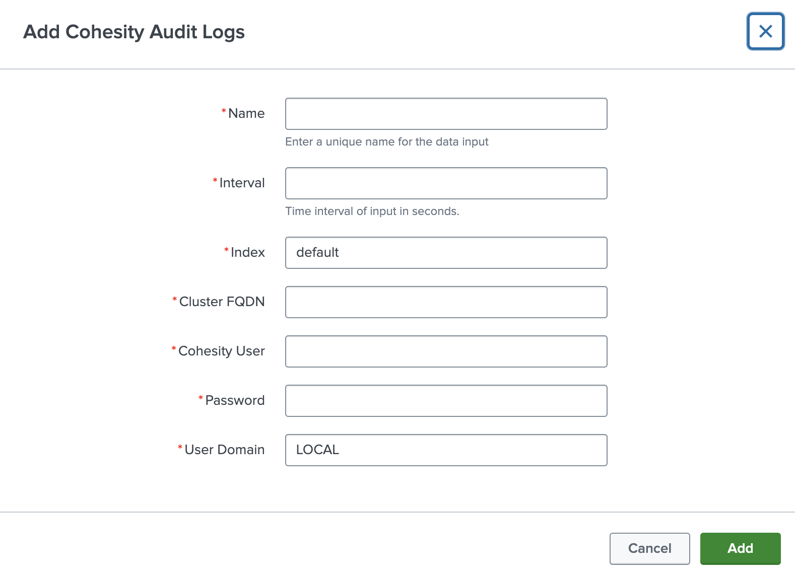Focus the Cohesity User input field
795x577 pixels.
pyautogui.click(x=446, y=351)
